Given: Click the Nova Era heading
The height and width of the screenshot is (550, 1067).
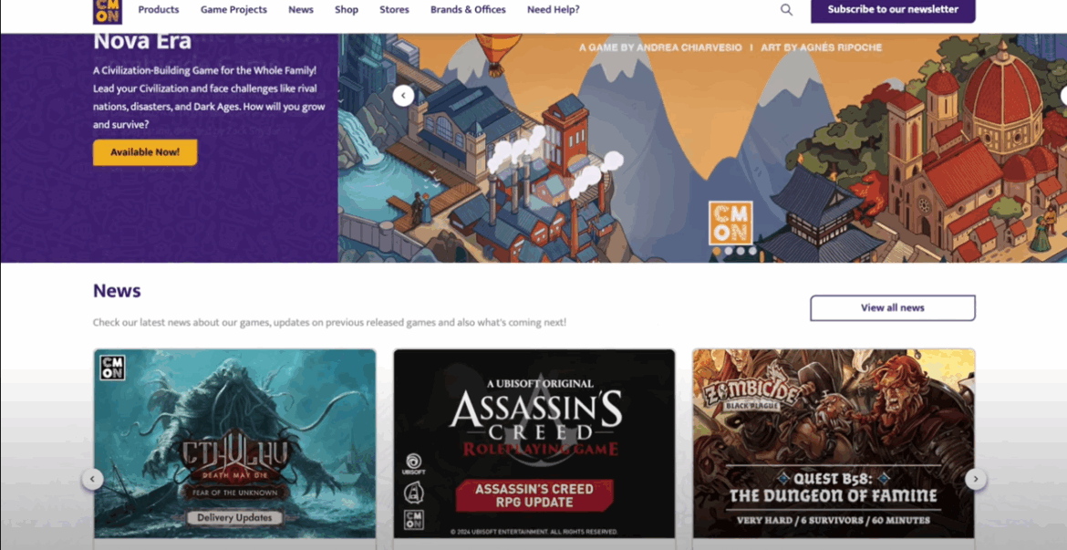Looking at the screenshot, I should pyautogui.click(x=142, y=42).
